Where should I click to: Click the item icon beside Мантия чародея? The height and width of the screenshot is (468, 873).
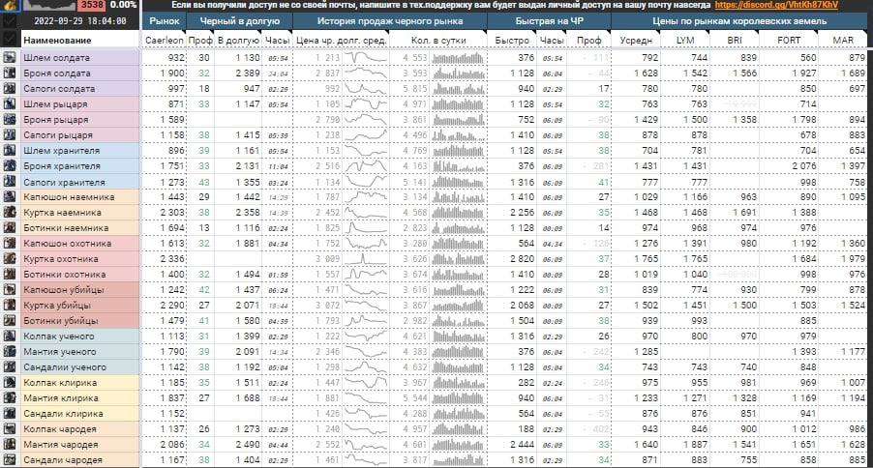tap(10, 445)
